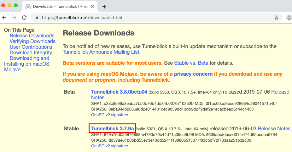This screenshot has width=292, height=152.
Task: Jump to Release Downloads sidebar link
Action: 32,36
